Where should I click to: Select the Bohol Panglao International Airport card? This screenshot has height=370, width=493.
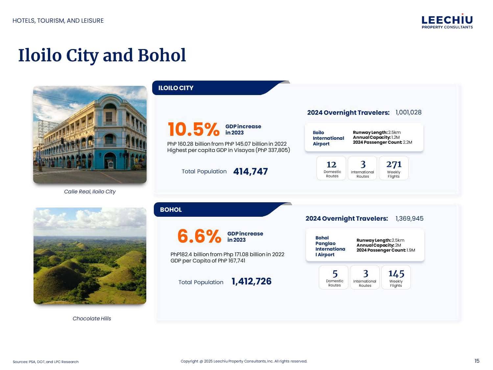[365, 246]
